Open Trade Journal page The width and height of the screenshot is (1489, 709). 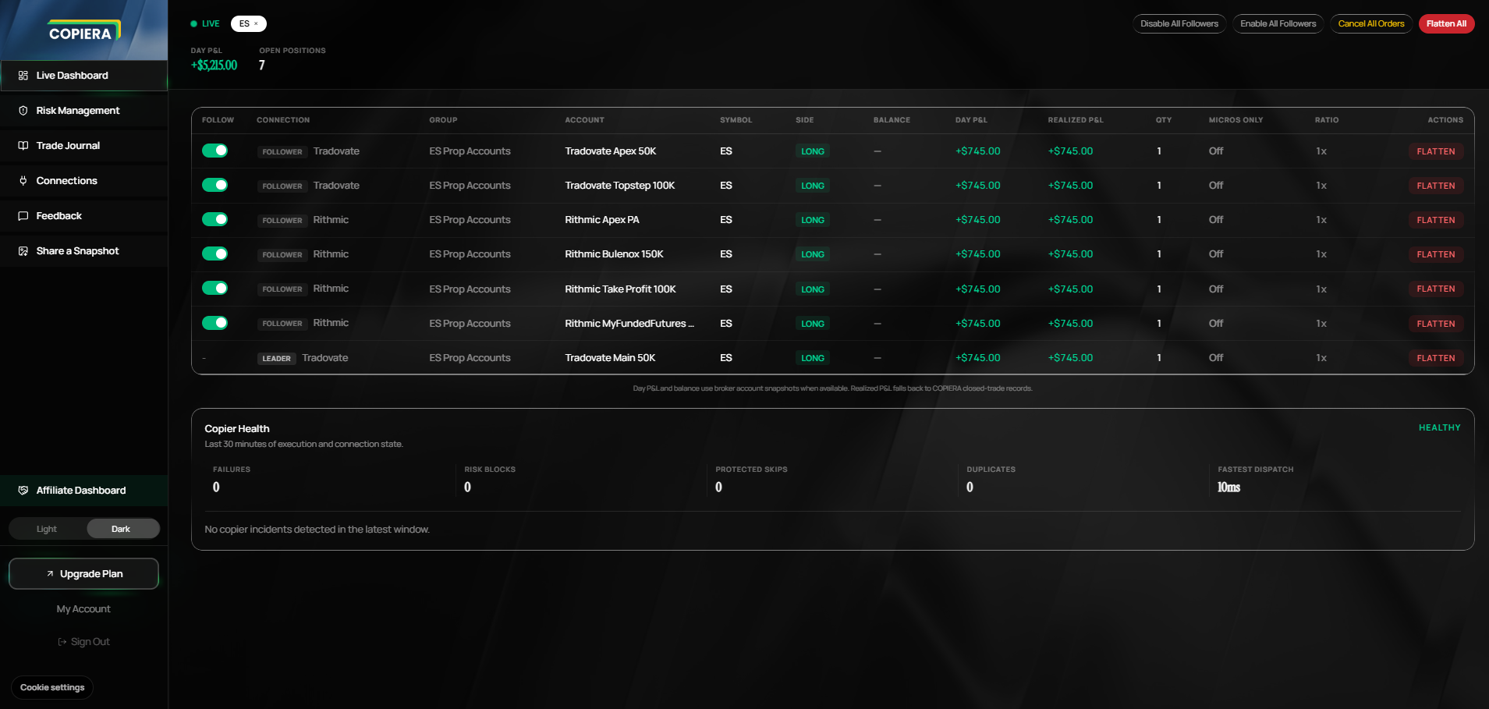[x=83, y=146]
